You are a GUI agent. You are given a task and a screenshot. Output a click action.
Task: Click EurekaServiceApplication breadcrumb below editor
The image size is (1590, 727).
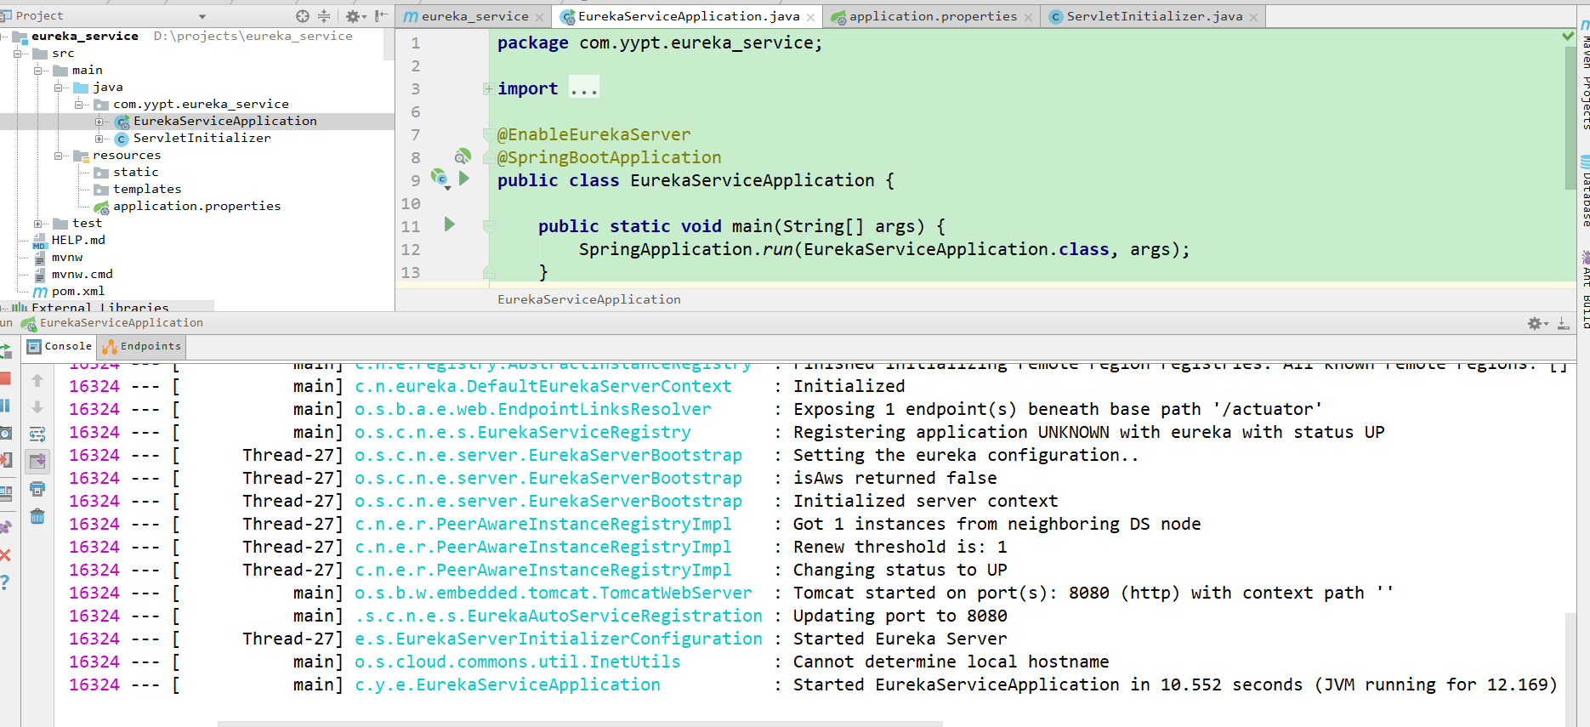(x=589, y=299)
